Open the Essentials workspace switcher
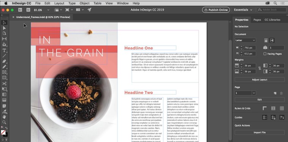Image resolution: width=288 pixels, height=142 pixels. coord(243,10)
